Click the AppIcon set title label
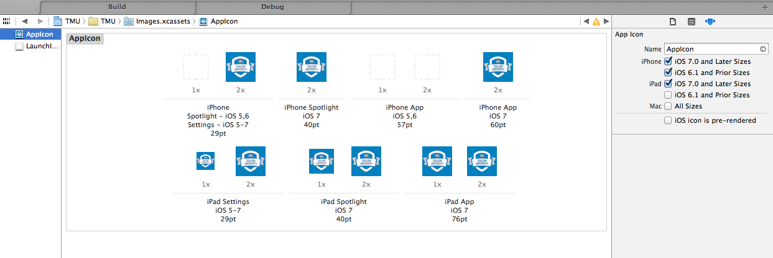This screenshot has width=773, height=258. pyautogui.click(x=85, y=38)
